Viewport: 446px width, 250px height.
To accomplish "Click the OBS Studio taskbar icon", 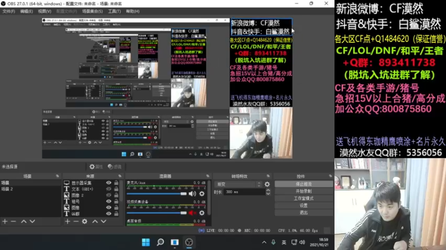I will coord(189,242).
